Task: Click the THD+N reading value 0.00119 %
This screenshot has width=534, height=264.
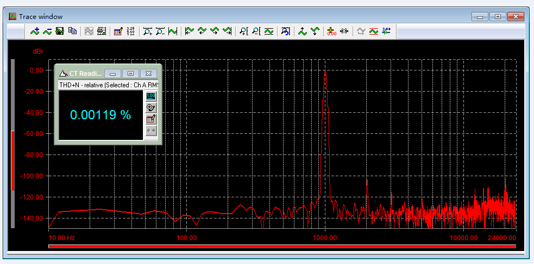Action: [x=100, y=115]
